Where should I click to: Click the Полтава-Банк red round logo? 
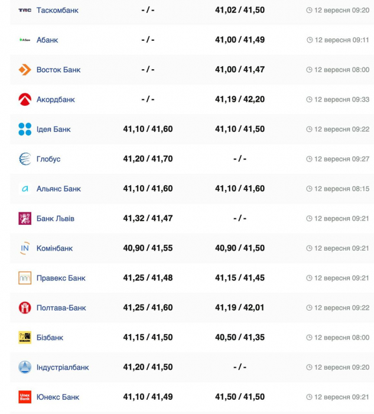coord(25,308)
